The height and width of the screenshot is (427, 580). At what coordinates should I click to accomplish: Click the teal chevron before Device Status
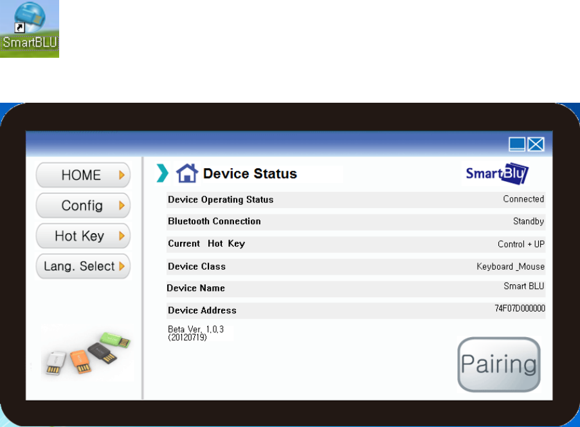(x=163, y=173)
